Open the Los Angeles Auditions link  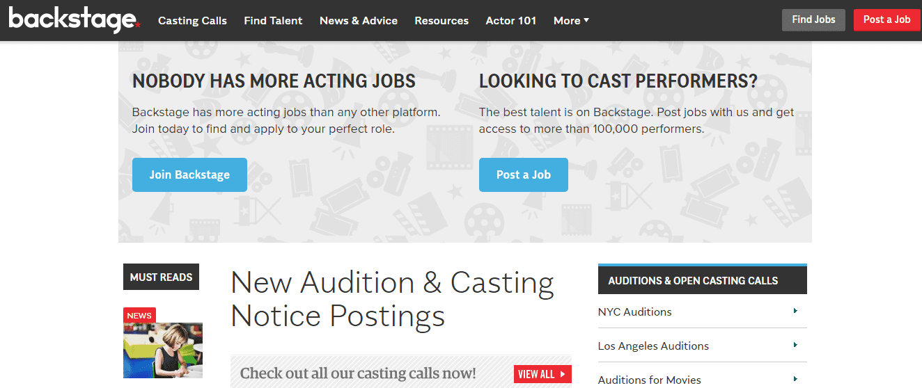click(653, 346)
